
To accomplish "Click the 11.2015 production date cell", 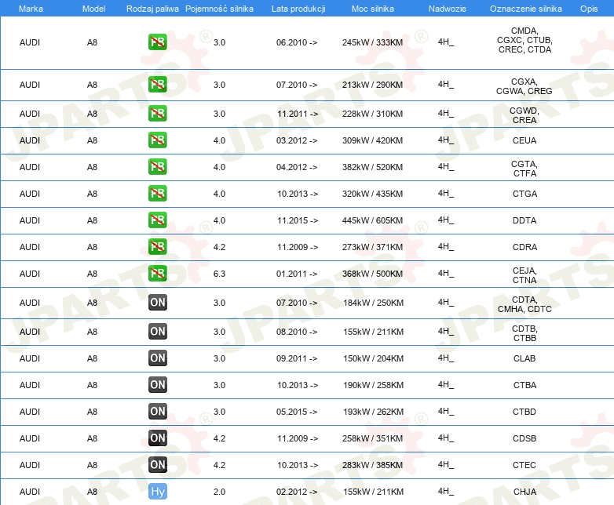I will (298, 220).
